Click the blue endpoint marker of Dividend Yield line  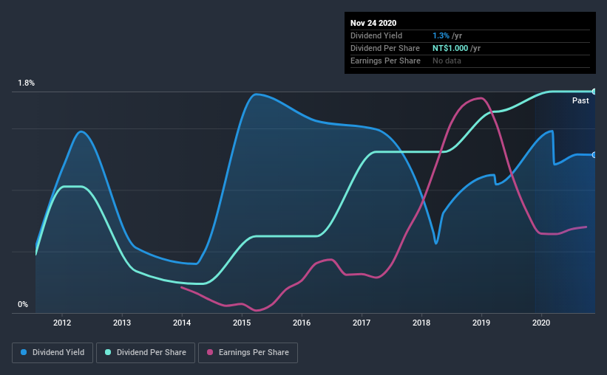[x=594, y=154]
